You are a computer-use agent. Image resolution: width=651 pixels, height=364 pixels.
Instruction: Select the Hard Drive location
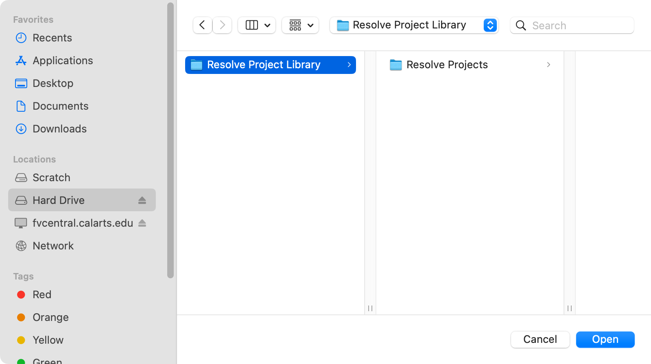(82, 200)
